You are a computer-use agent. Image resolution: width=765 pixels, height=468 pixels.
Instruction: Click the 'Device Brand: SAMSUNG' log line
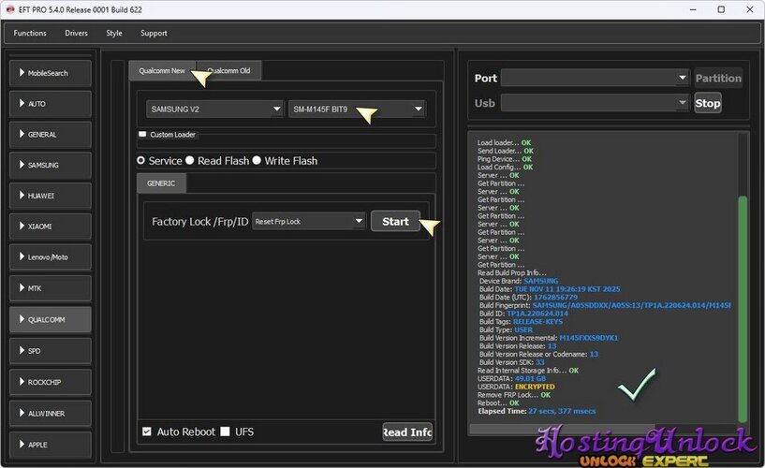[x=519, y=281]
